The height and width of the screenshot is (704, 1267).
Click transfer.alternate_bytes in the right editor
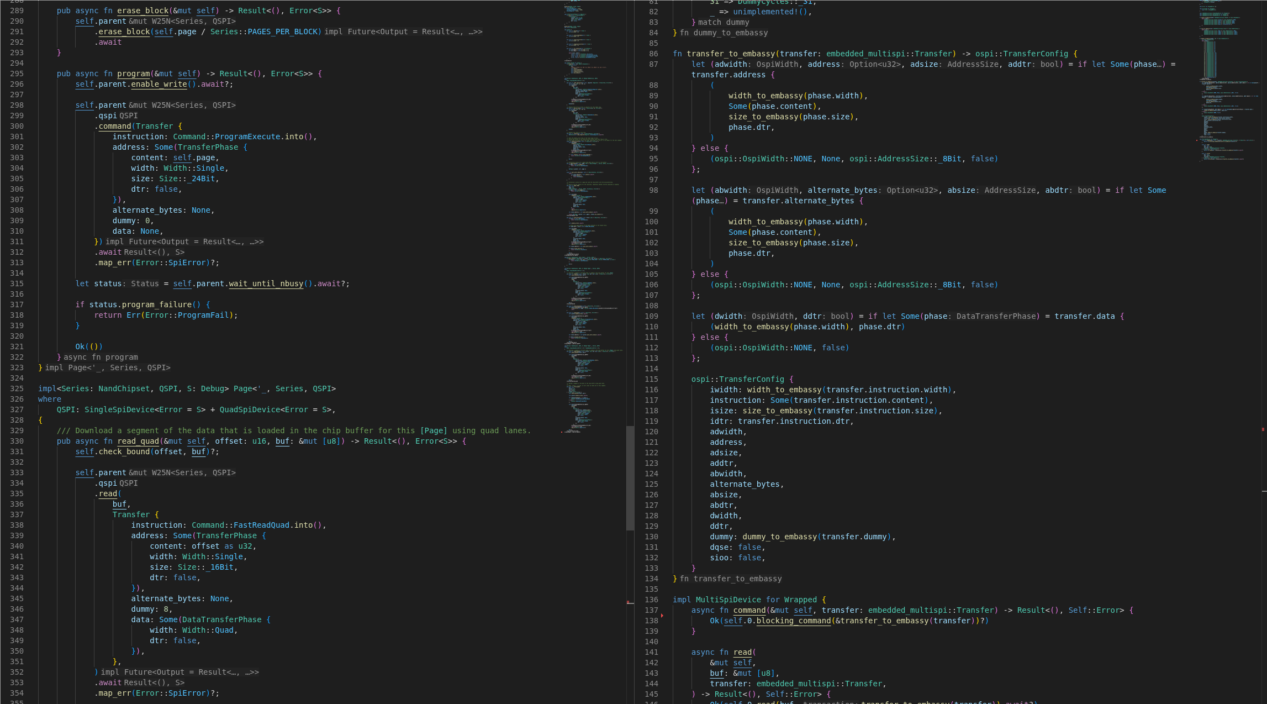pos(798,201)
